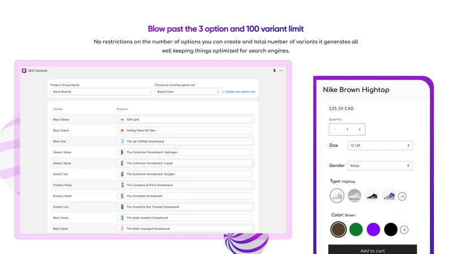Click the Liquid snowboard thumbnail icon
Viewport: 452px width, 254px height.
122,163
